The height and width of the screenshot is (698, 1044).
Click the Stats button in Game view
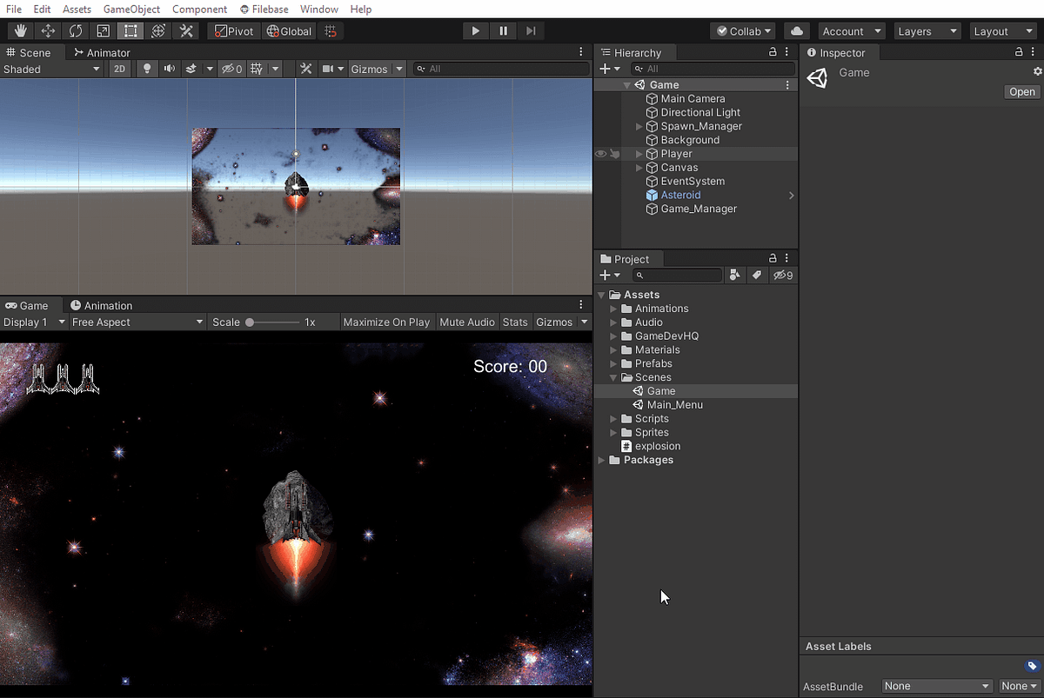(515, 322)
